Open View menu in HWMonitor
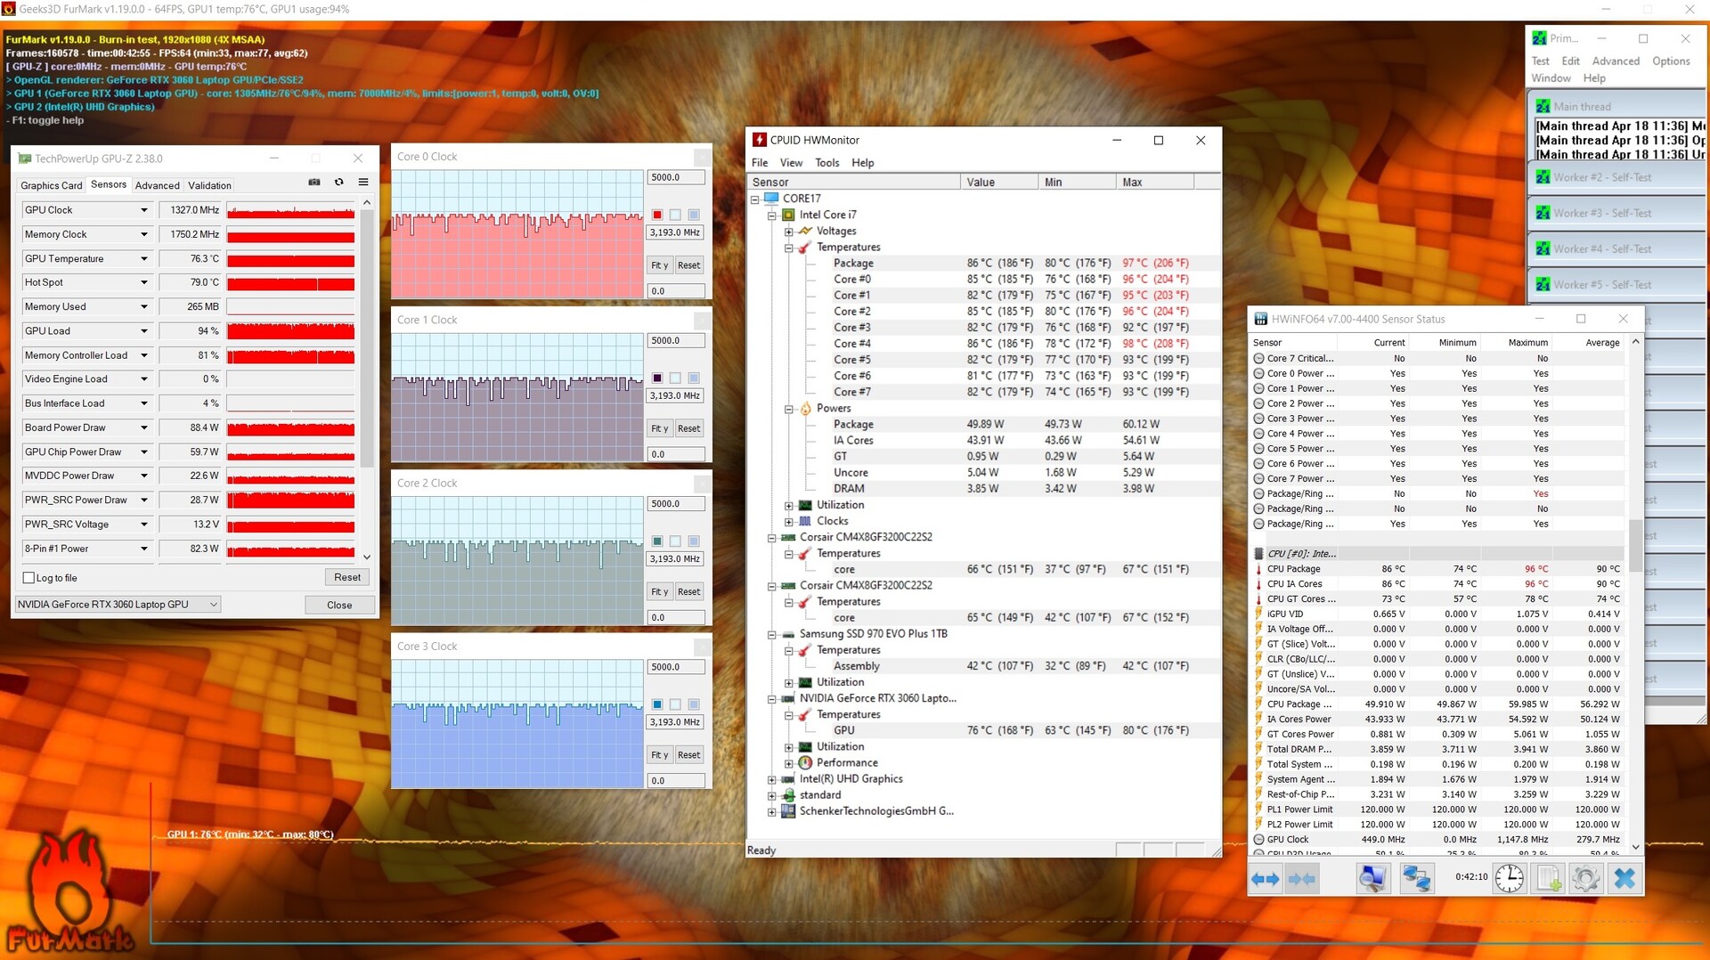Screen dimensions: 1710x960 coord(791,162)
